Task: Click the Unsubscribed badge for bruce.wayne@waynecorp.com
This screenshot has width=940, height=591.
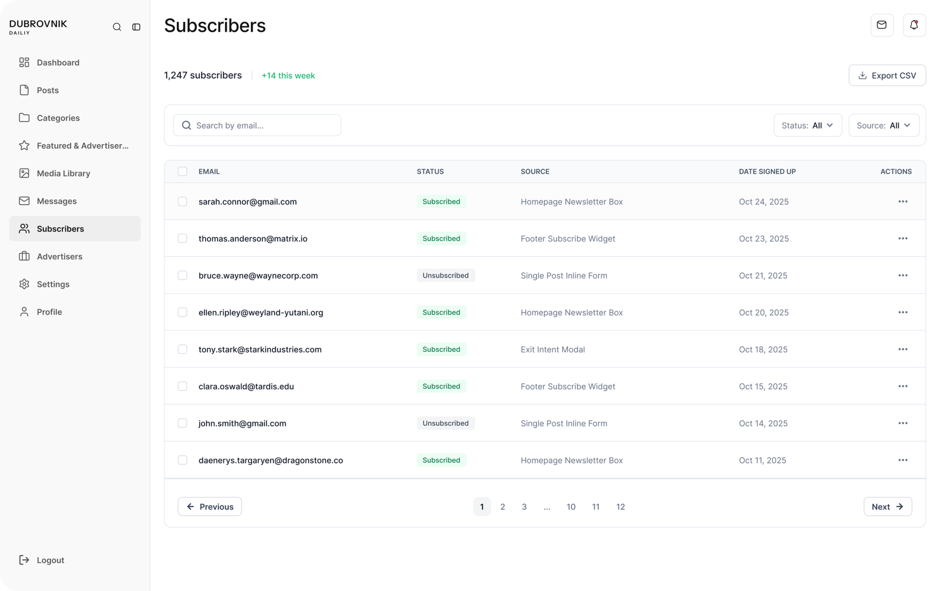Action: click(446, 276)
